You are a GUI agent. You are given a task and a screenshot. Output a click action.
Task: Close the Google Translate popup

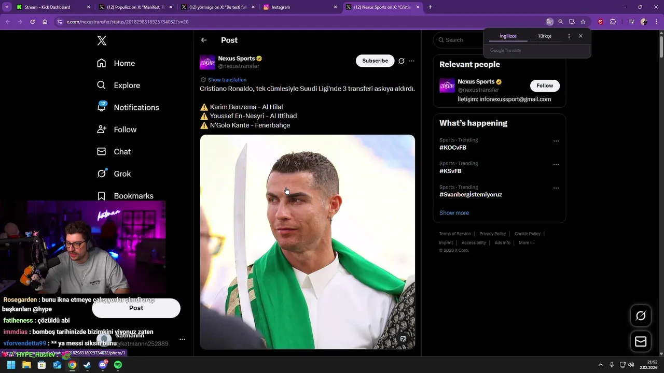point(580,36)
